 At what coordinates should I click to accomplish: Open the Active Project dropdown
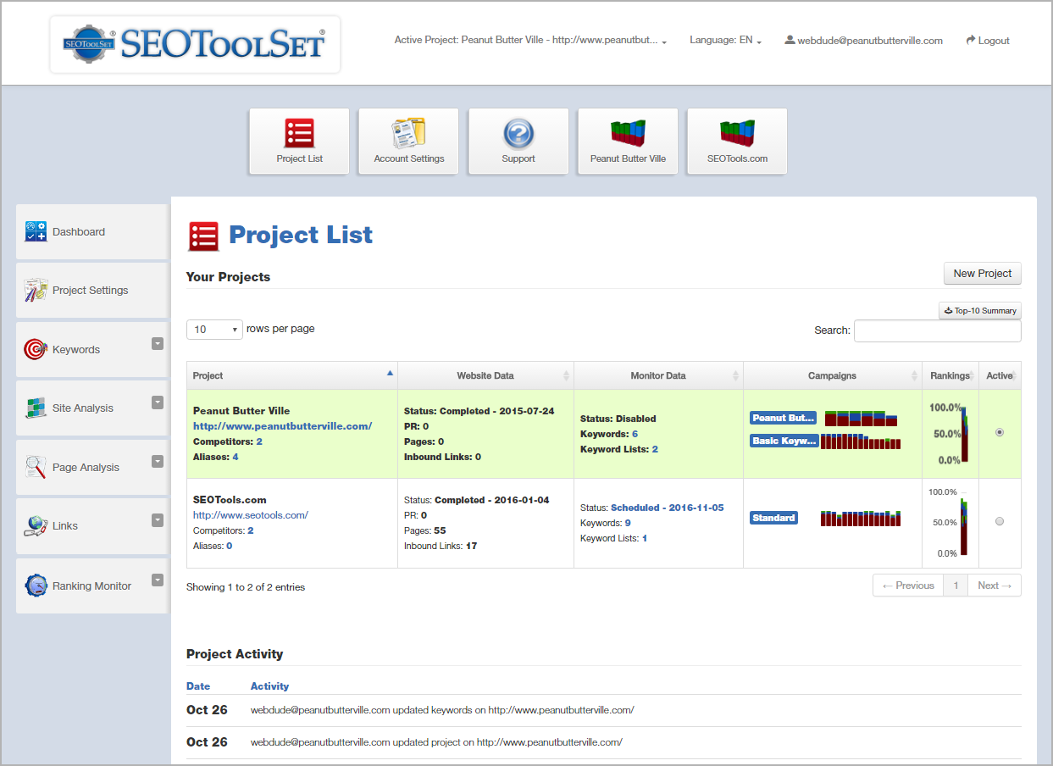pos(530,41)
